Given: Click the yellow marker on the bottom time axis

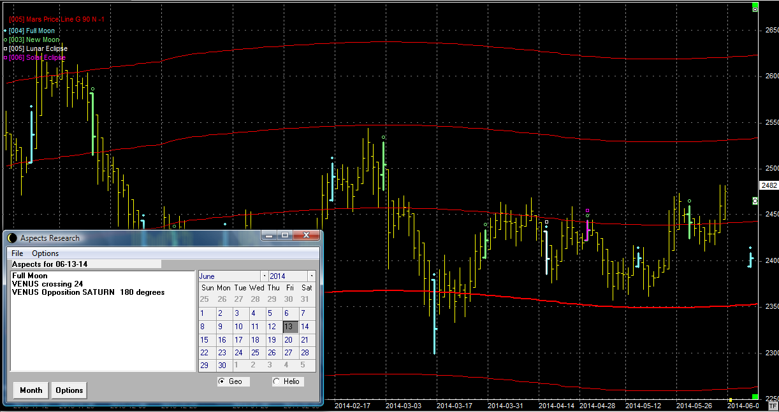Looking at the screenshot, I should click(x=730, y=400).
